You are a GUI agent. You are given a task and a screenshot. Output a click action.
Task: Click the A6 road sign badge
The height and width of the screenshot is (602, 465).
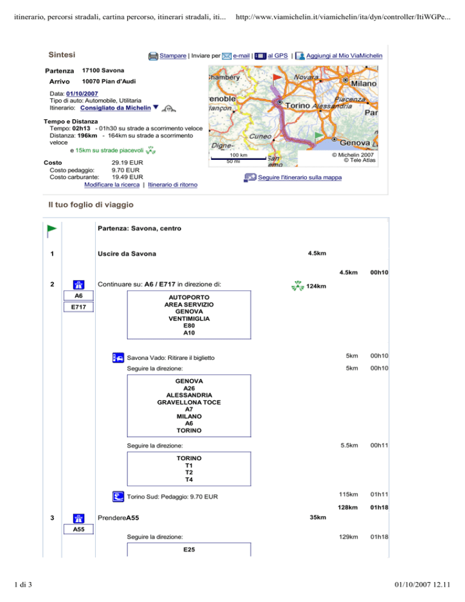pos(78,296)
